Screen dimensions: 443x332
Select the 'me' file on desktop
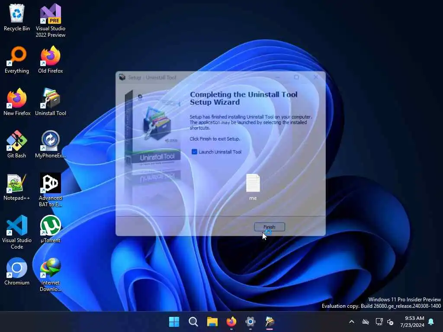click(253, 187)
